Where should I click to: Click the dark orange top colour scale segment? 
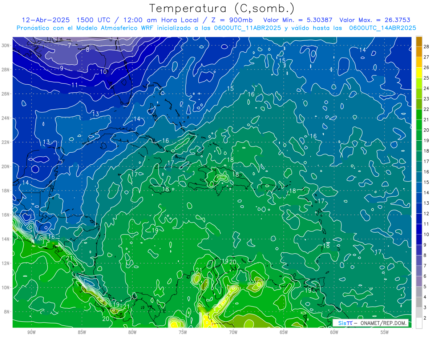click(419, 41)
